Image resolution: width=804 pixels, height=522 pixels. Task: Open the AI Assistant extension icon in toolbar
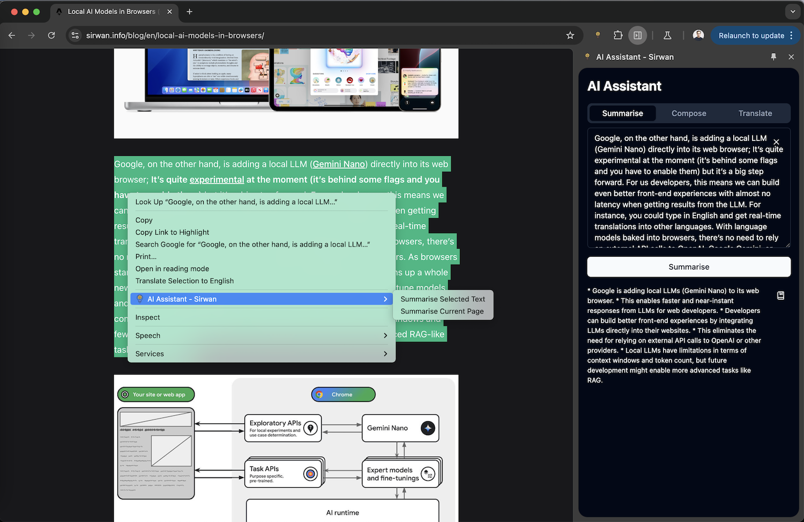[598, 35]
